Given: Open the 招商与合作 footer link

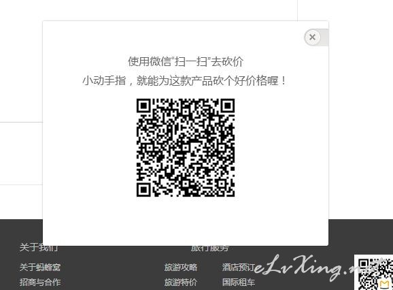Looking at the screenshot, I should point(40,283).
